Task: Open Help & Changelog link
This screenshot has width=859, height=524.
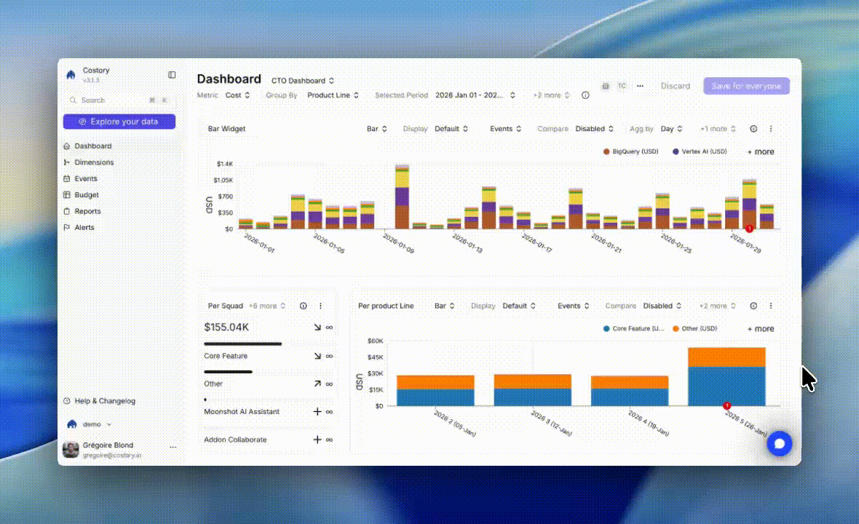Action: click(x=105, y=401)
